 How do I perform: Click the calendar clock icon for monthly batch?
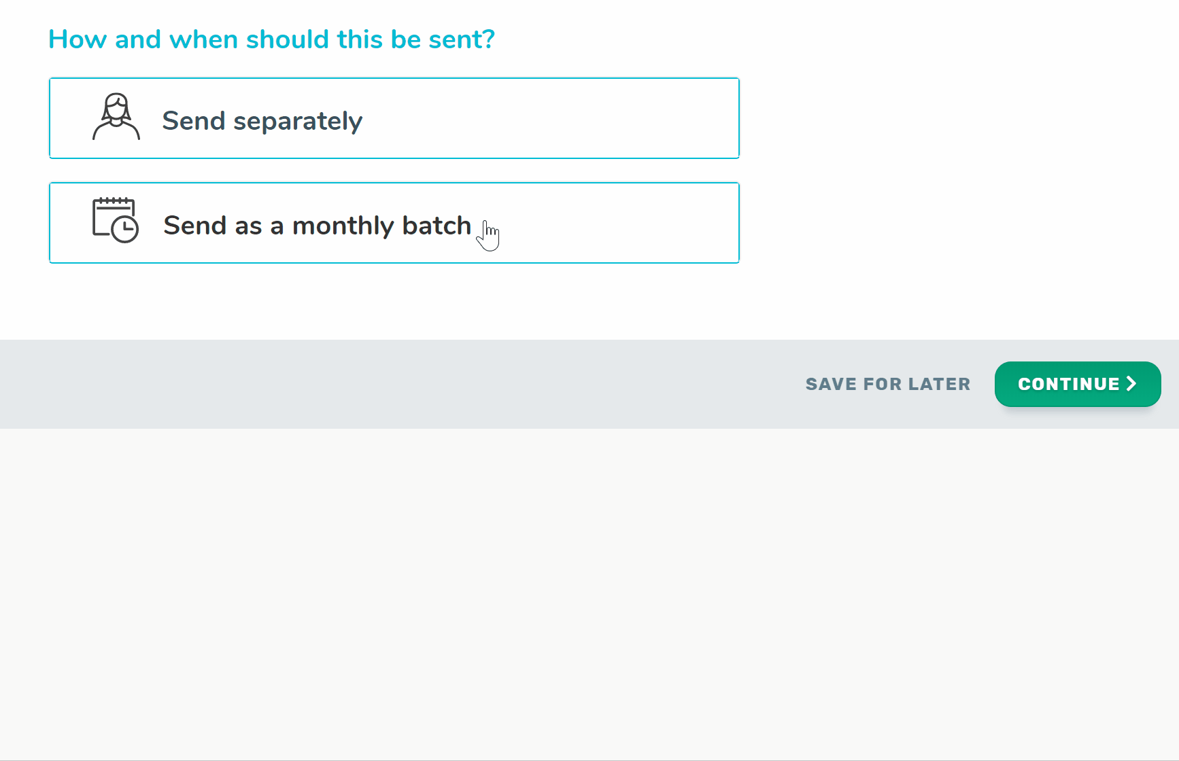coord(116,220)
